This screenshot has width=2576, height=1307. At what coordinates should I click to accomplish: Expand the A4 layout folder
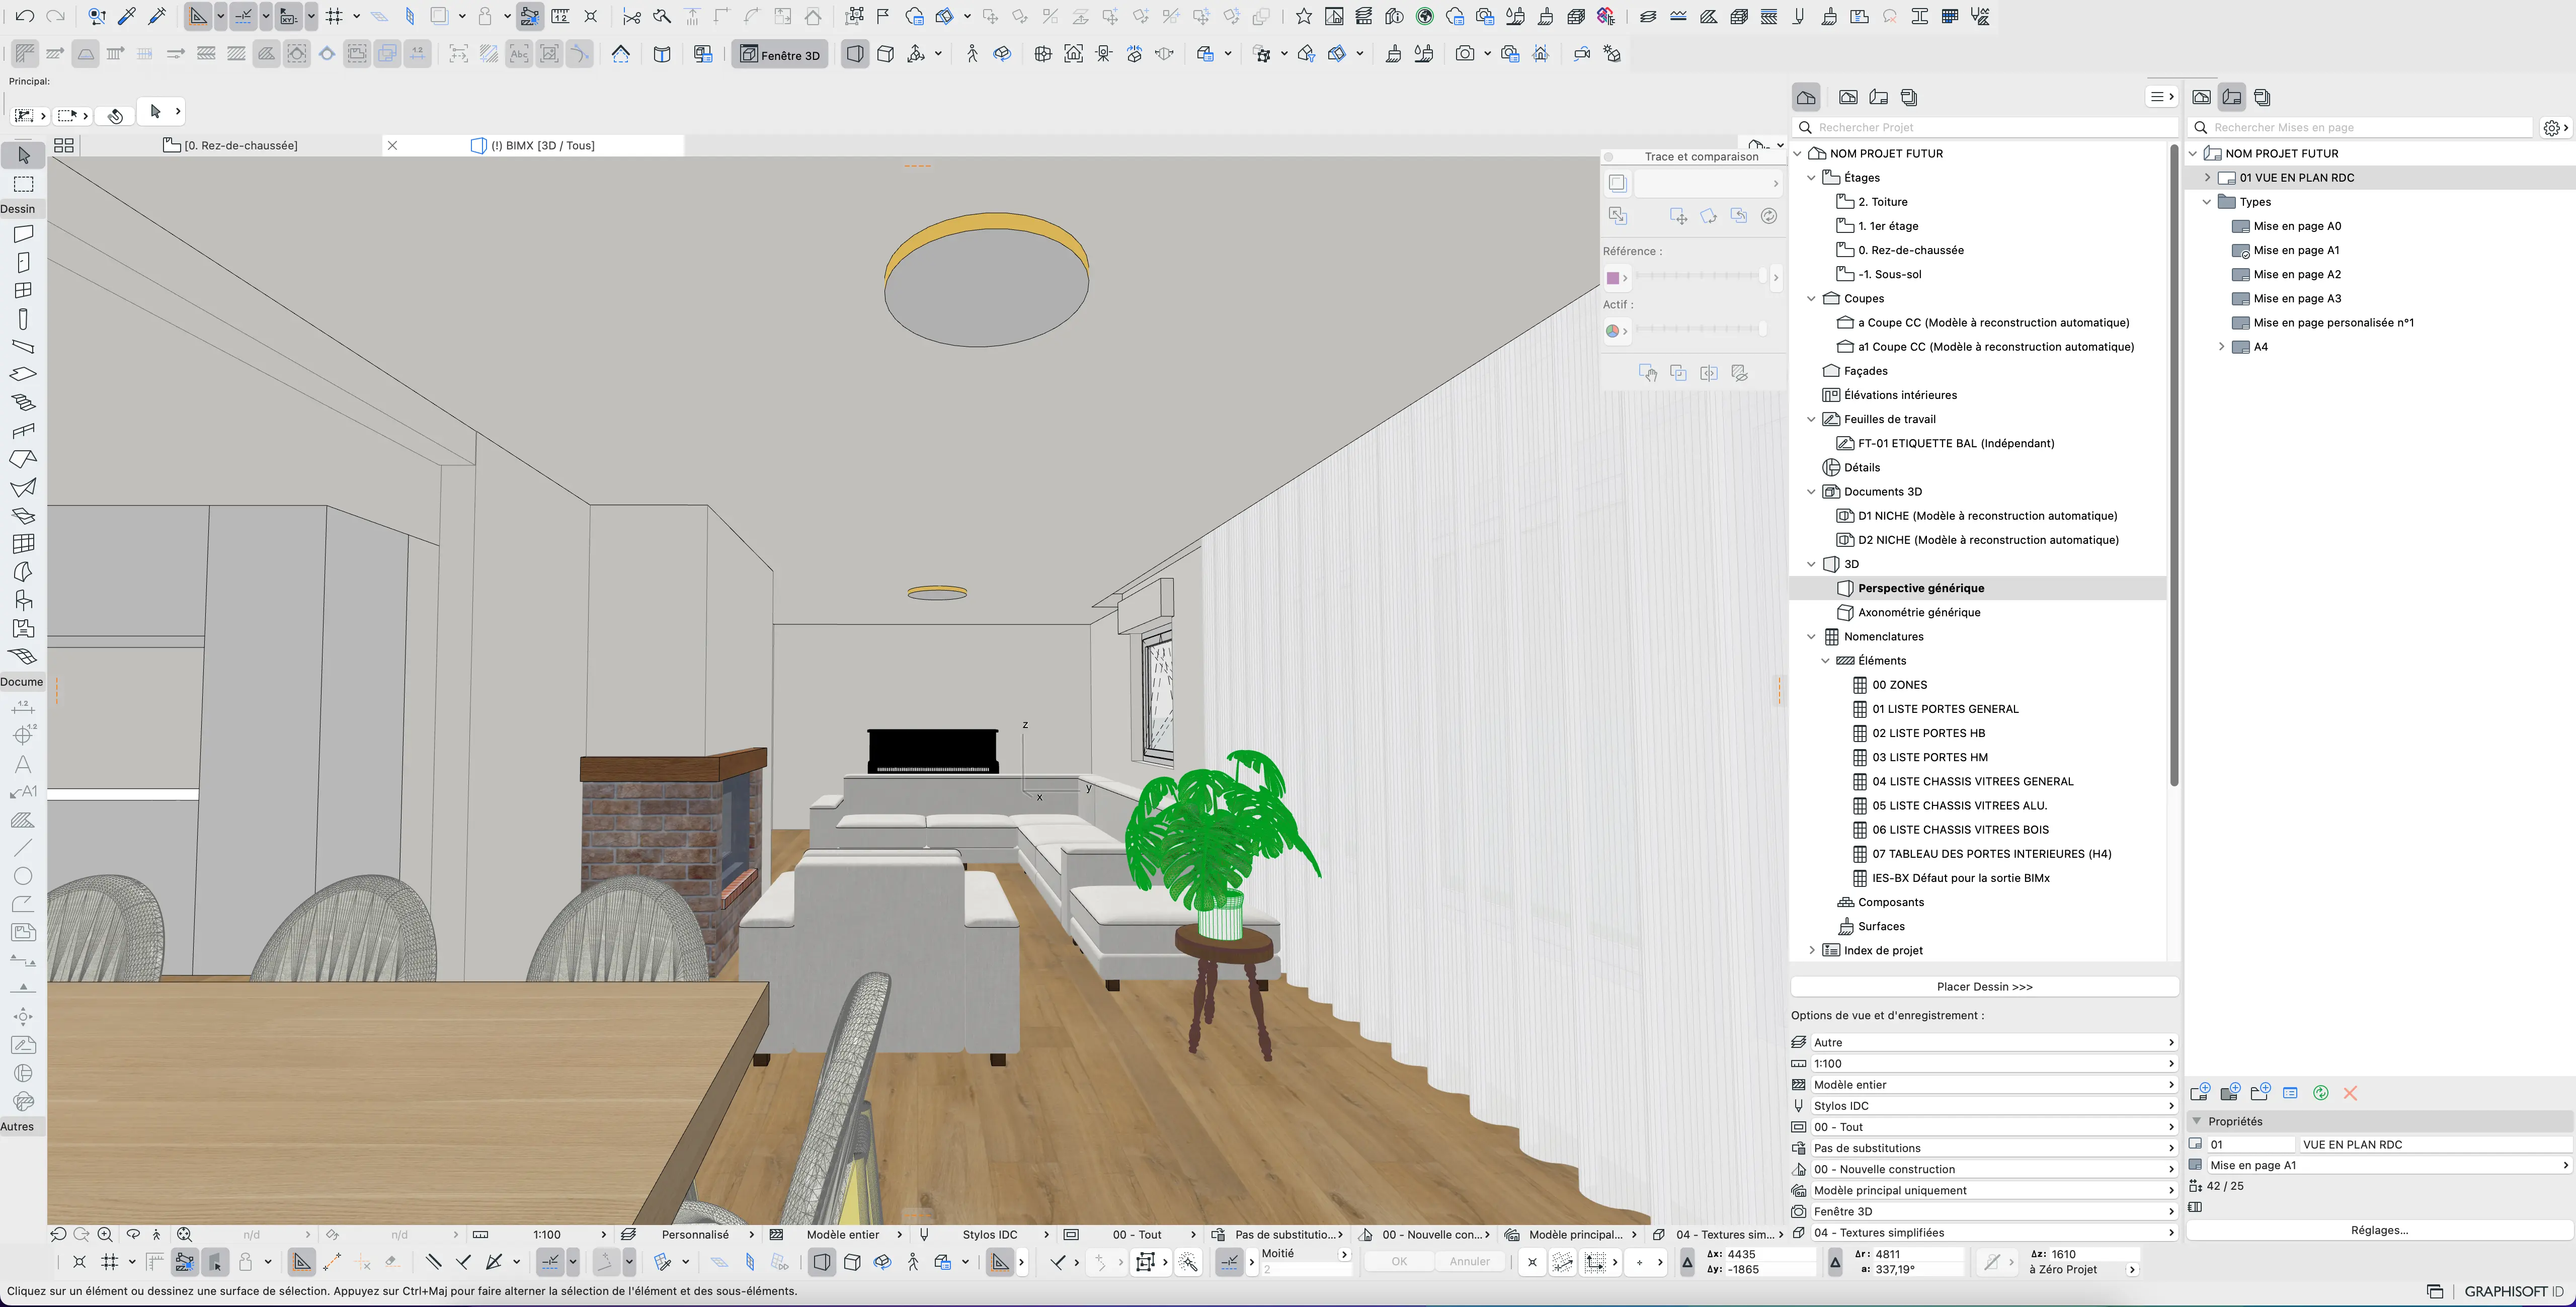click(2221, 347)
